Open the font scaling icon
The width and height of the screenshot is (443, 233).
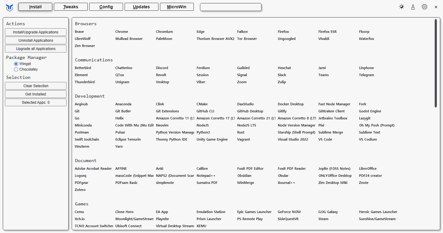(413, 7)
